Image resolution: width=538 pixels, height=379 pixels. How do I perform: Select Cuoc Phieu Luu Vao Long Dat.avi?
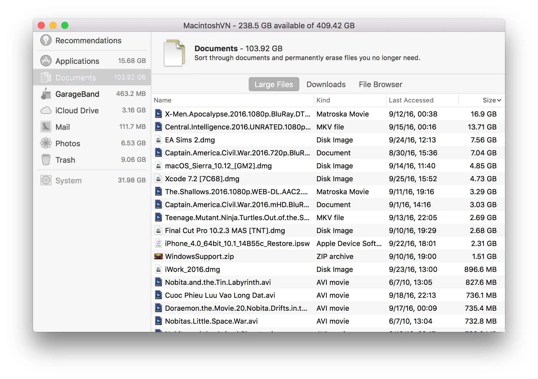[220, 295]
